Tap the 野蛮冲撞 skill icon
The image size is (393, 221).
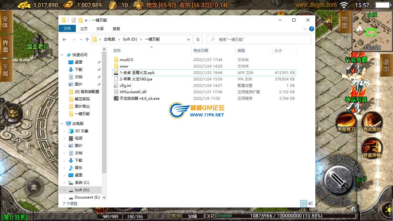click(372, 148)
